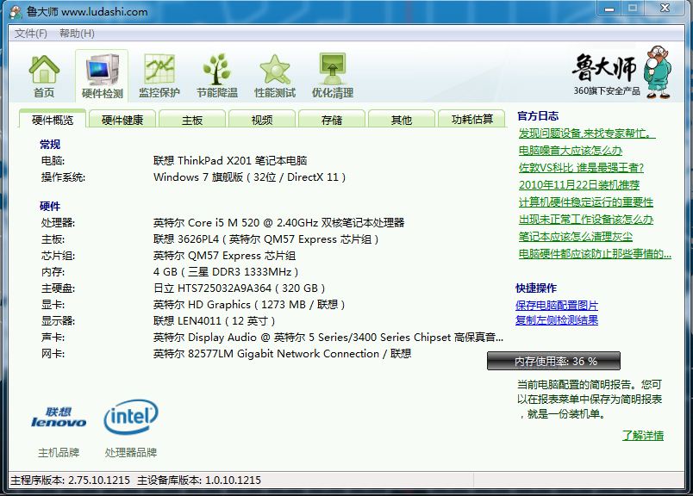Click 保存电脑配置图片 link
This screenshot has height=496, width=693.
(x=557, y=305)
